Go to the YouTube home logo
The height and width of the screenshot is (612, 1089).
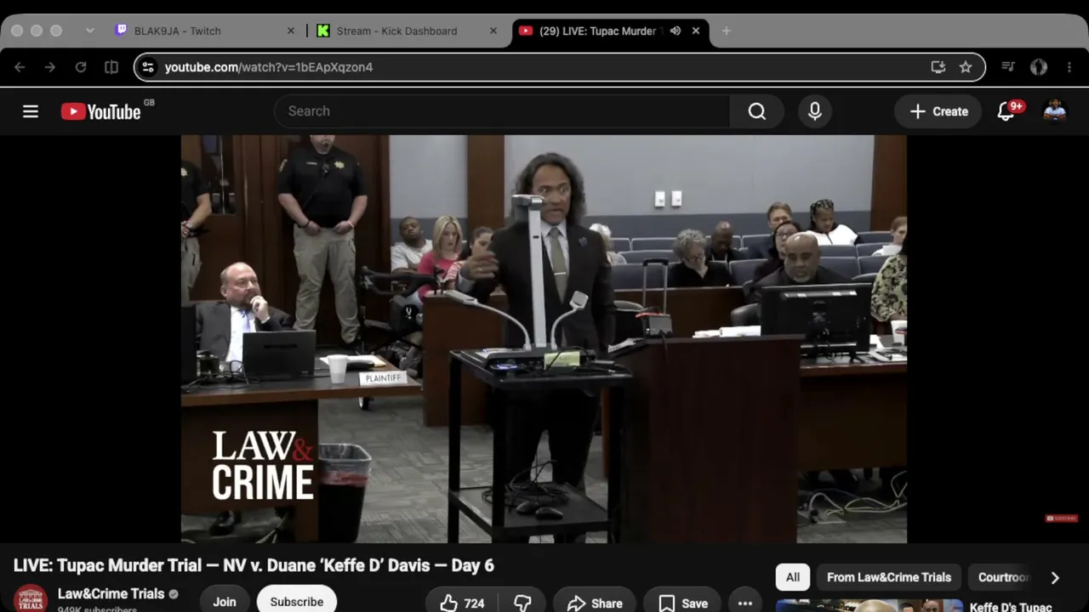click(101, 111)
